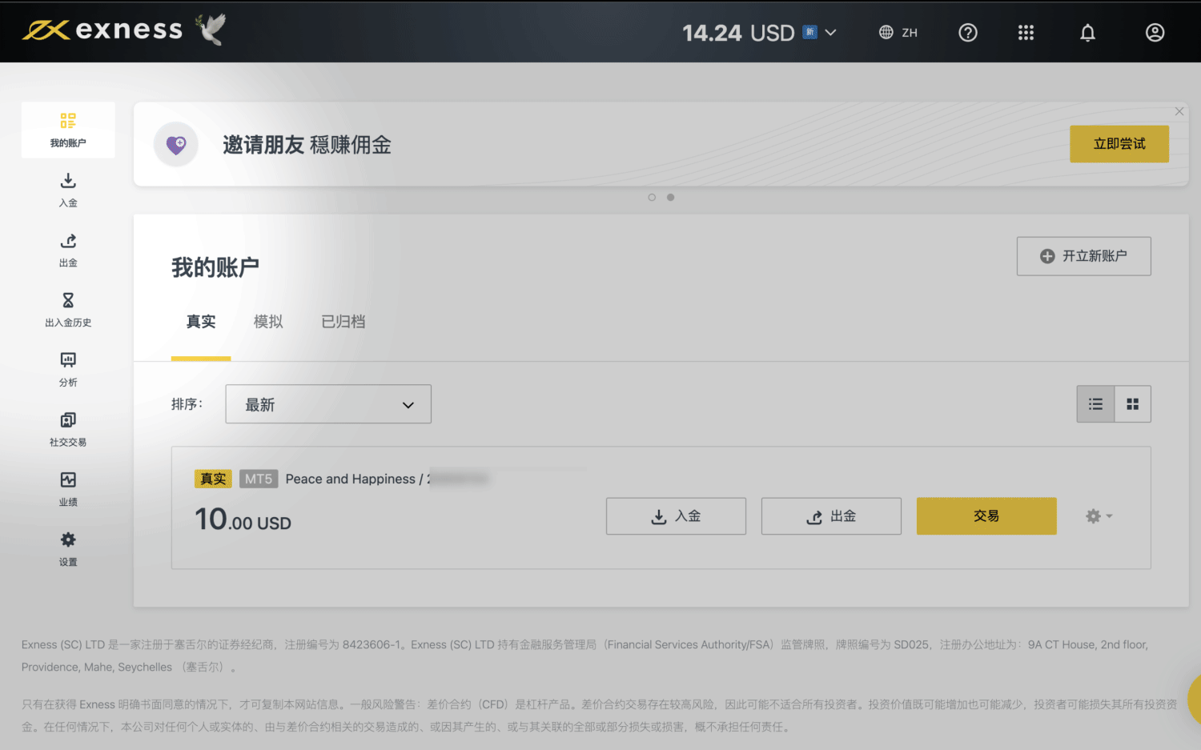
Task: Go to 入金 deposit in sidebar
Action: pyautogui.click(x=68, y=190)
